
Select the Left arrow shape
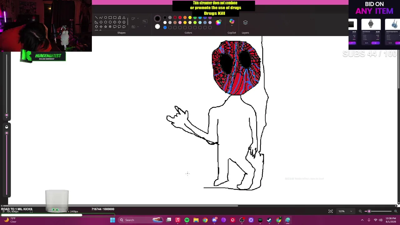point(119,22)
